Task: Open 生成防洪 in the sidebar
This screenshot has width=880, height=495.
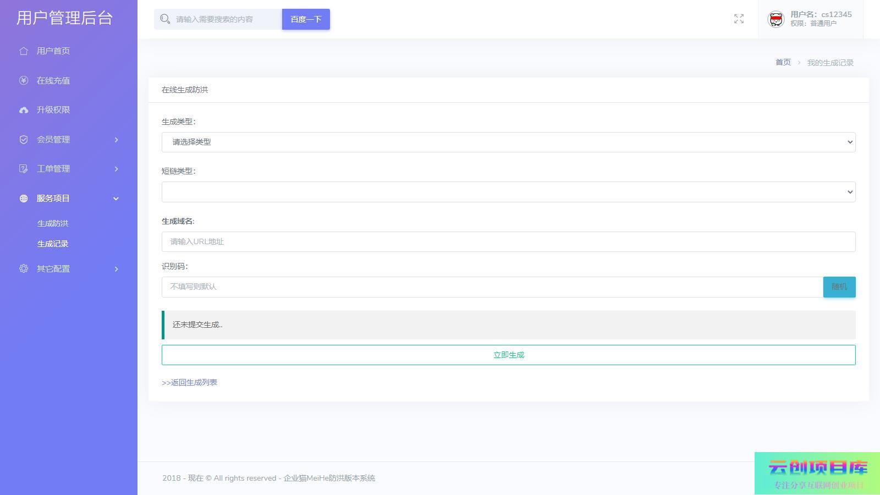Action: (x=53, y=224)
